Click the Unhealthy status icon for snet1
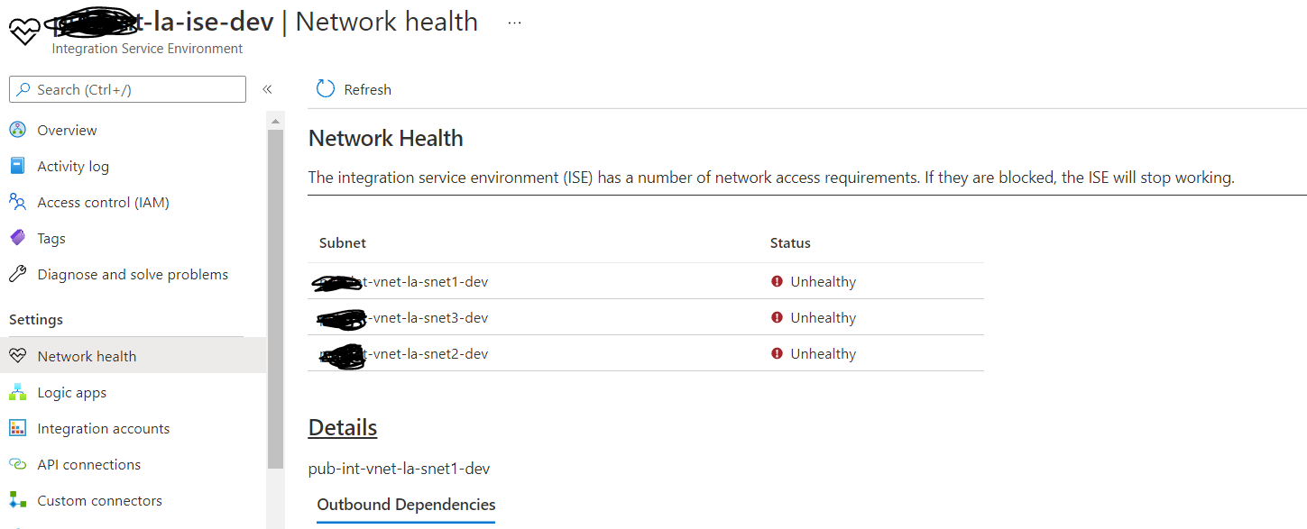 point(777,280)
